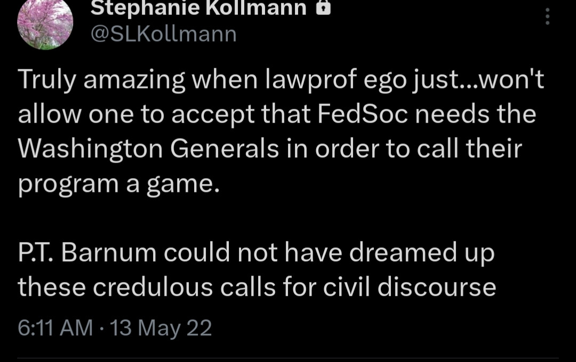Click the 6:11 AM timestamp
The height and width of the screenshot is (362, 576).
(x=55, y=327)
